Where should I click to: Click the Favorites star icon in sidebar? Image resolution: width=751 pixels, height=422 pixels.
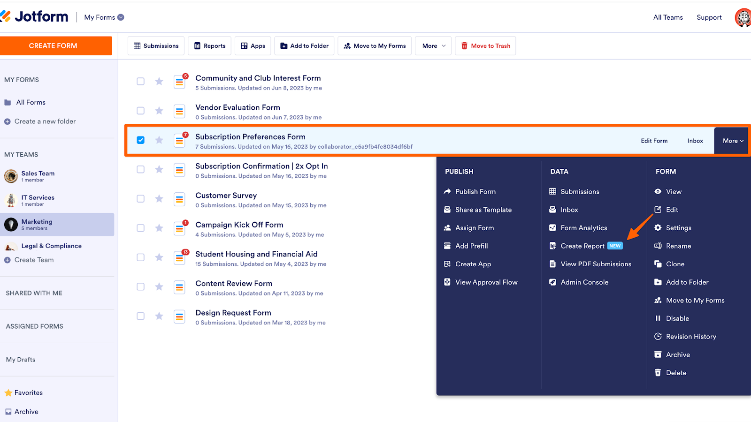[8, 393]
